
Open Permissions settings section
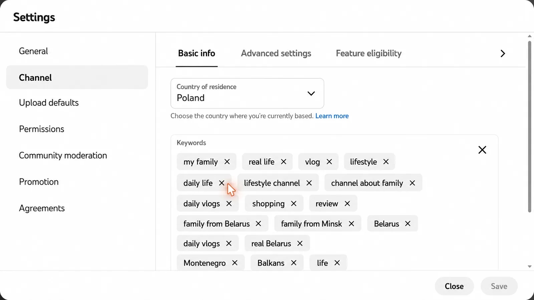[x=77, y=129]
